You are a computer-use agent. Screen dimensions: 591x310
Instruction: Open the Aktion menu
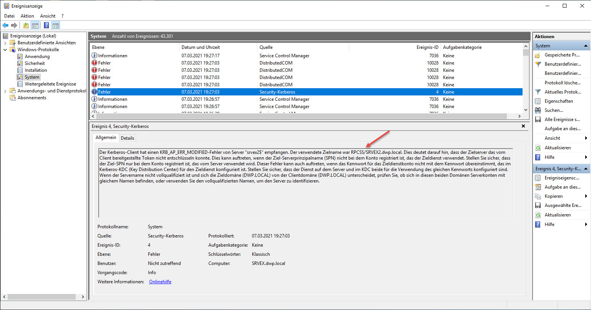point(27,16)
